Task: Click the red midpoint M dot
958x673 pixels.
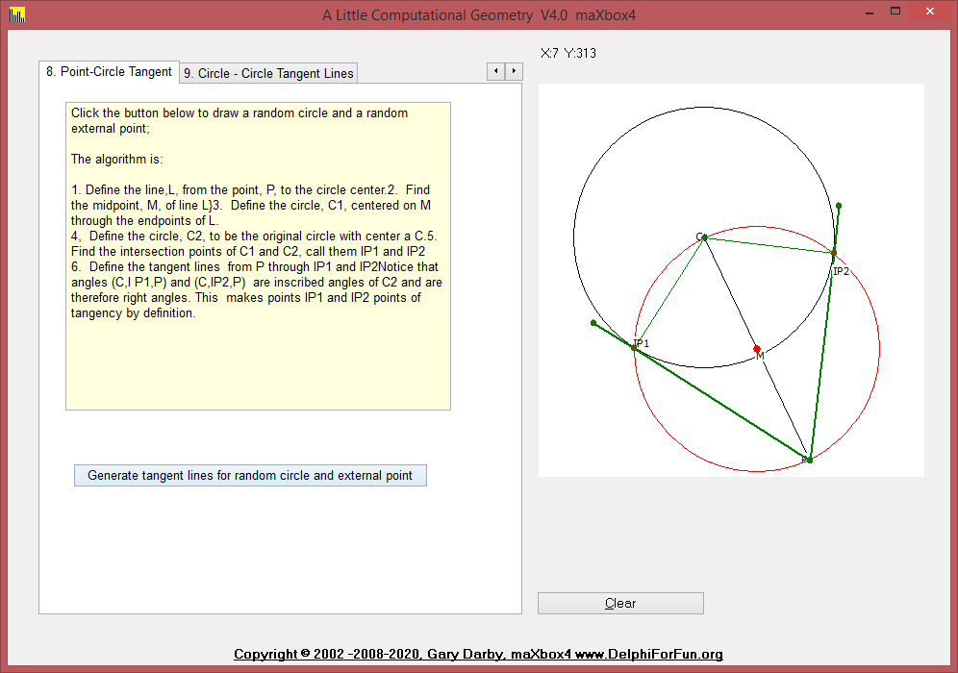Action: point(757,349)
